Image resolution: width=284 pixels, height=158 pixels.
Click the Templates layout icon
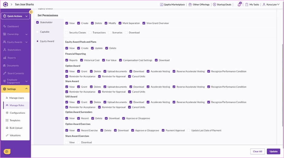(x=7, y=120)
